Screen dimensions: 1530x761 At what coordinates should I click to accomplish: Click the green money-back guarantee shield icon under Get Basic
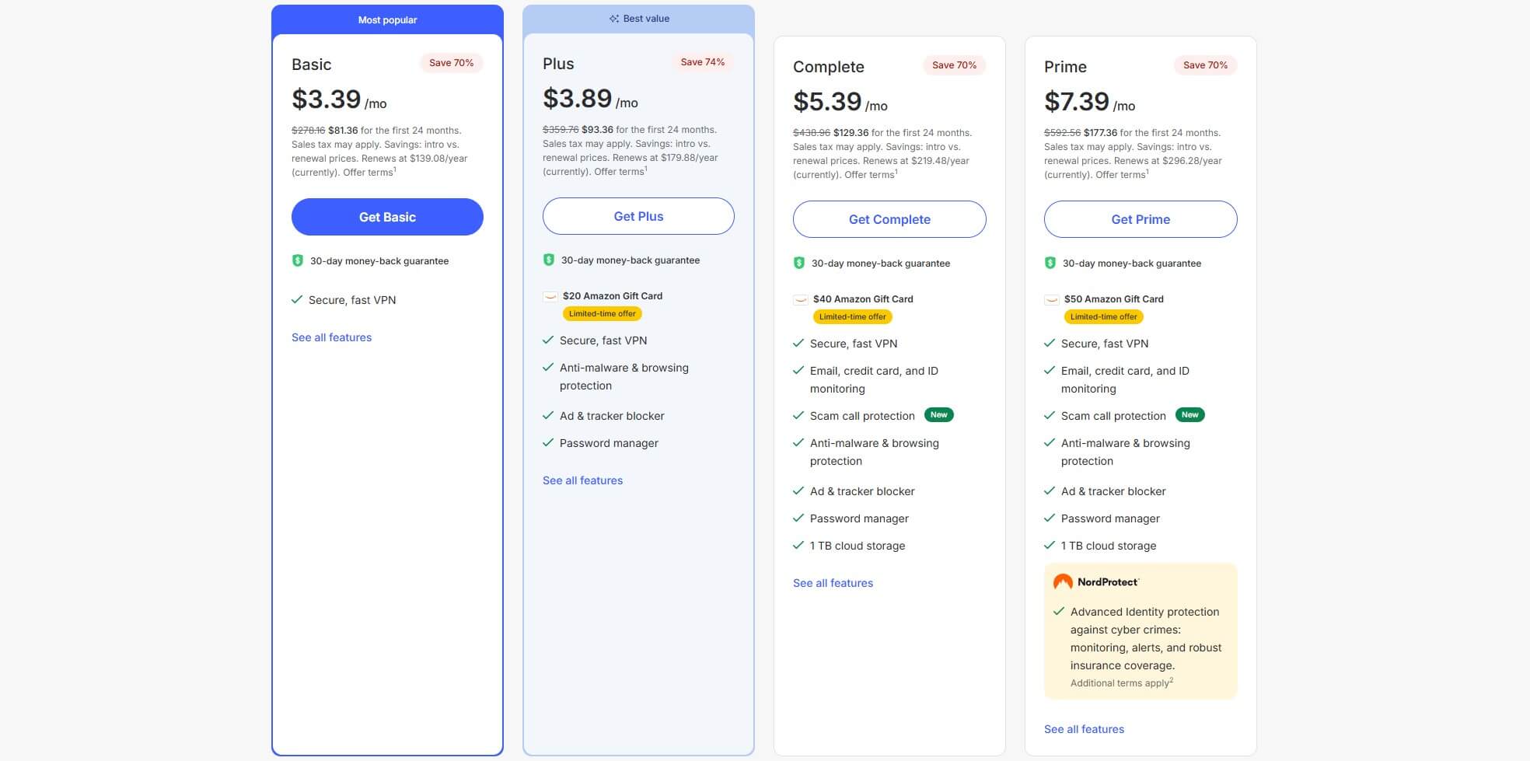coord(299,261)
